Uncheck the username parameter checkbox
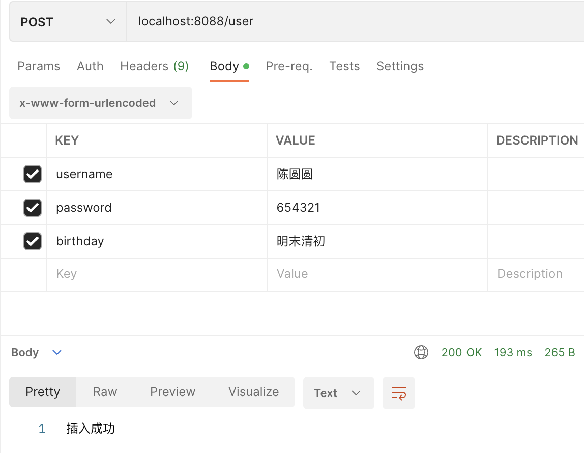This screenshot has height=453, width=584. [33, 174]
